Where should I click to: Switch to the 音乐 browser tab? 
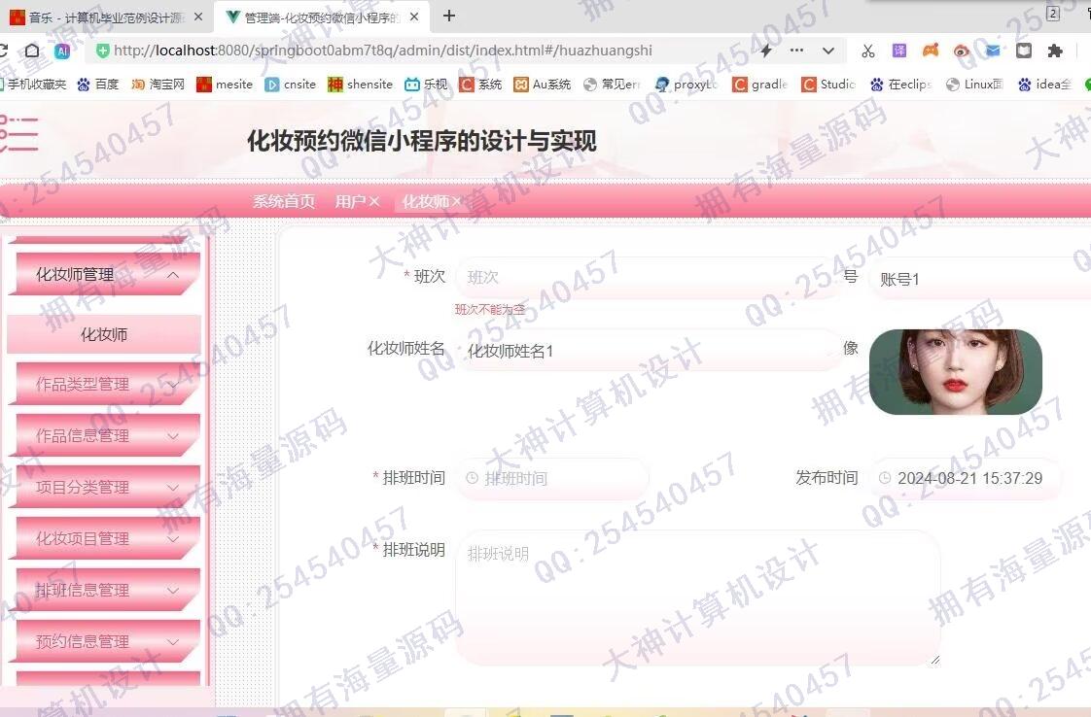tap(106, 17)
